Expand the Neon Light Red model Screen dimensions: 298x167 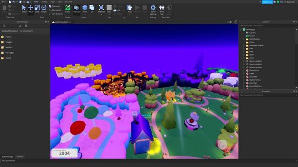click(244, 86)
